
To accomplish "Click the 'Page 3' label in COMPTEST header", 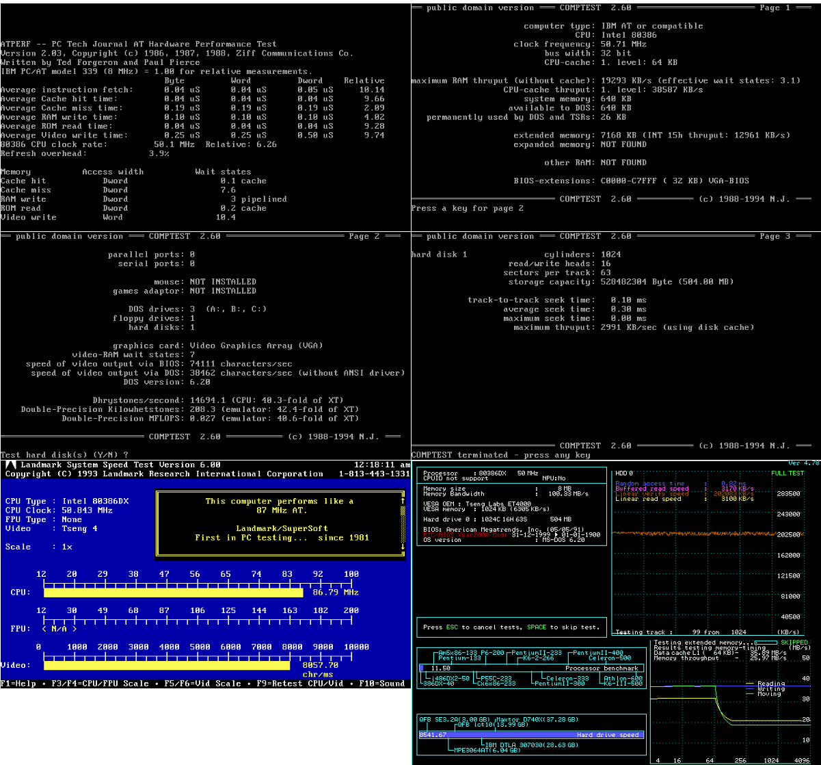I will (775, 236).
